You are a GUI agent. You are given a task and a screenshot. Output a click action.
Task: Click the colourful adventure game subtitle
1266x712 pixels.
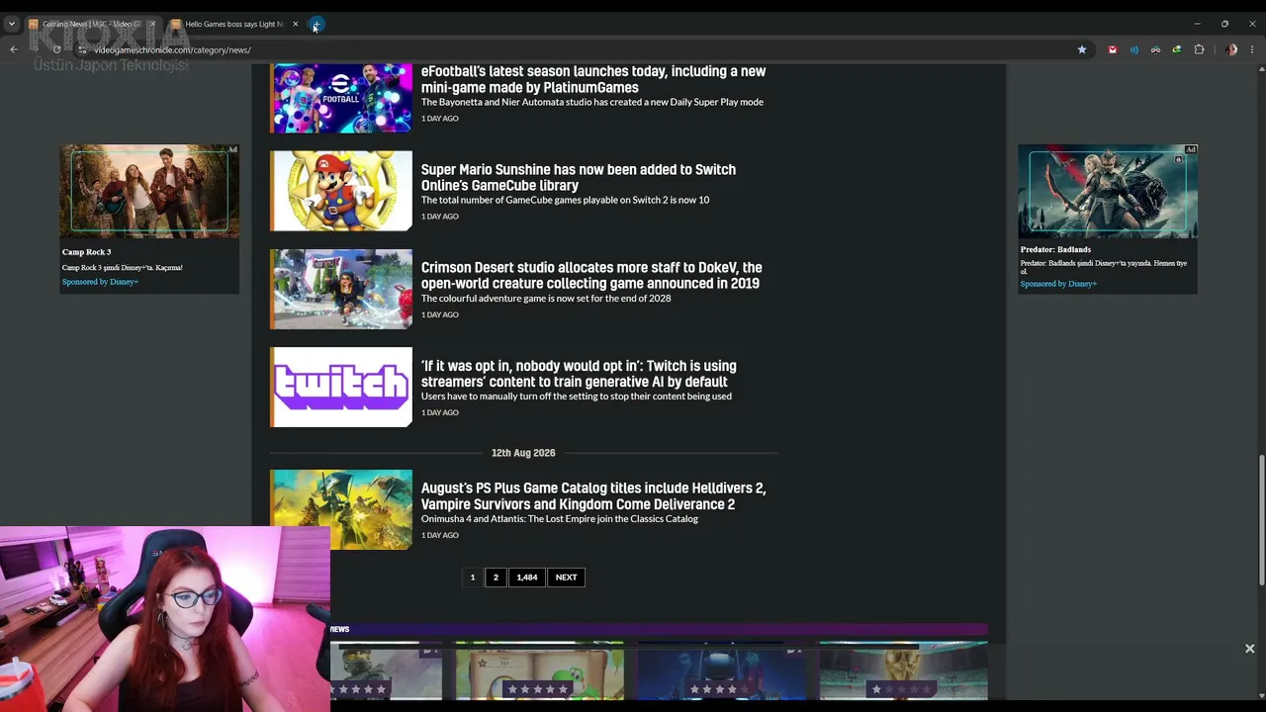pyautogui.click(x=546, y=298)
